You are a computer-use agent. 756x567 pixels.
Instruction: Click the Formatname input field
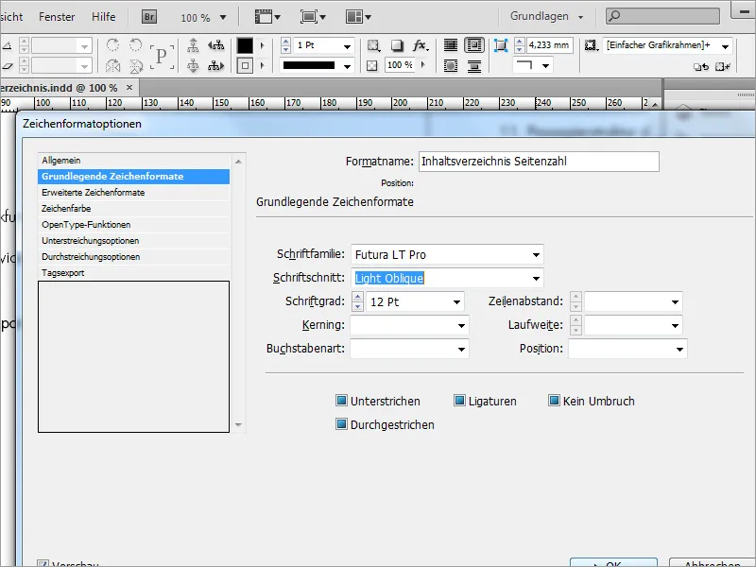(539, 162)
